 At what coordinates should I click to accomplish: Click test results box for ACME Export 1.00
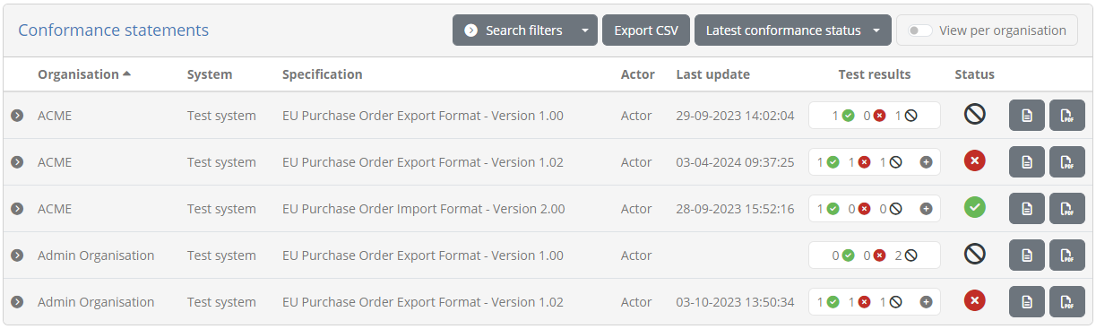[x=875, y=116]
